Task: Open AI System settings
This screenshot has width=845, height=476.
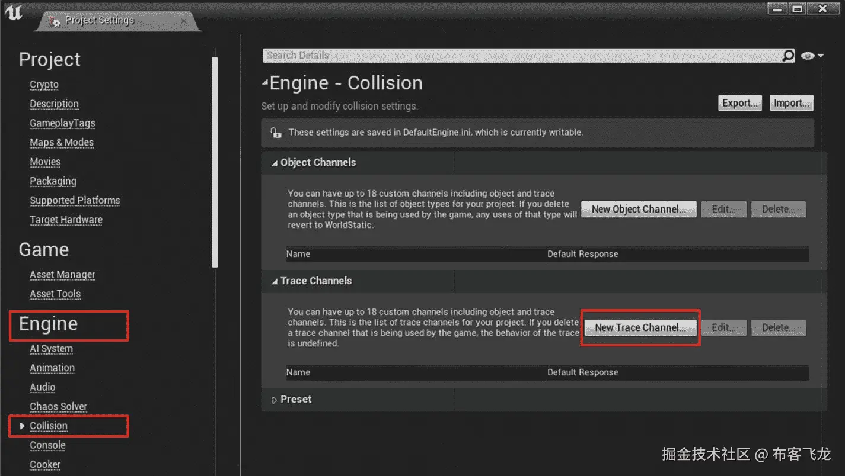Action: (x=52, y=349)
